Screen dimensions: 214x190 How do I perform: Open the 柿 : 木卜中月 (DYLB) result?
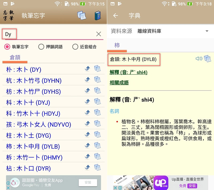[x=33, y=147]
